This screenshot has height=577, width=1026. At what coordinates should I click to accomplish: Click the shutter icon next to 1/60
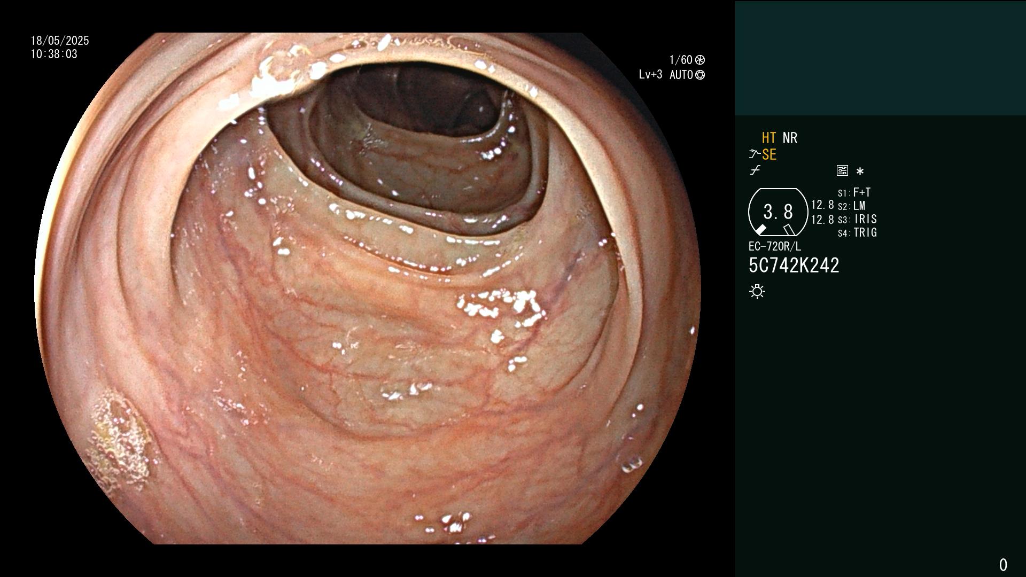[700, 60]
